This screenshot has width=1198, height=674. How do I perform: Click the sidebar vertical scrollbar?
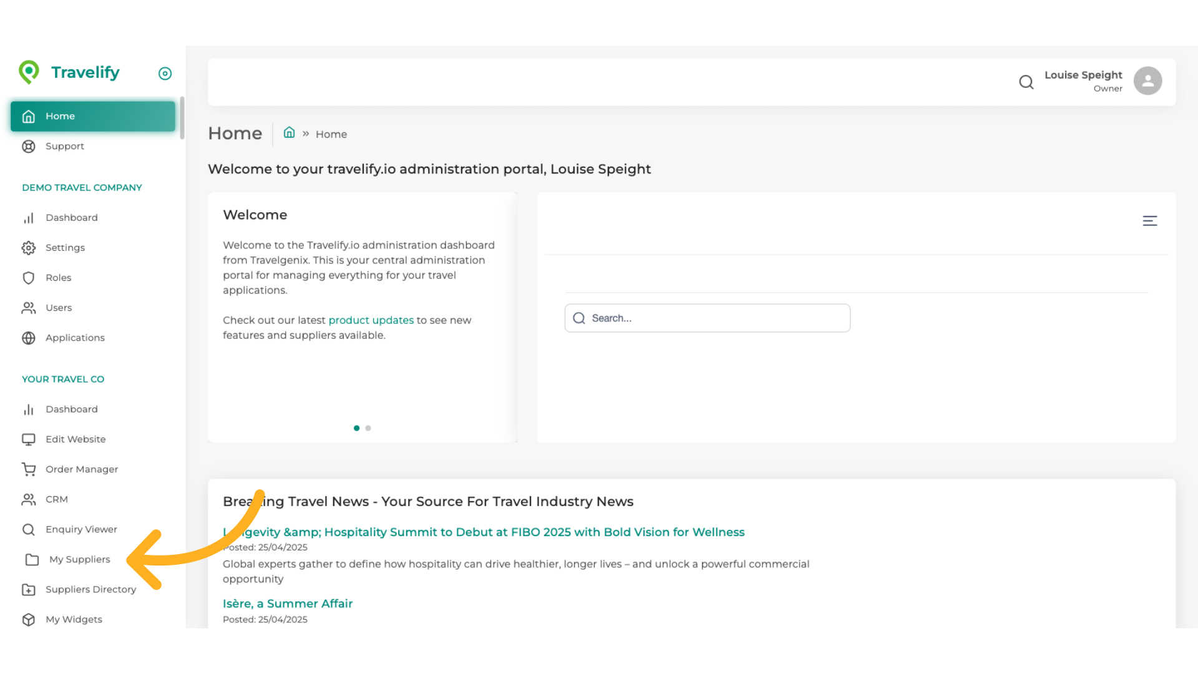click(182, 118)
